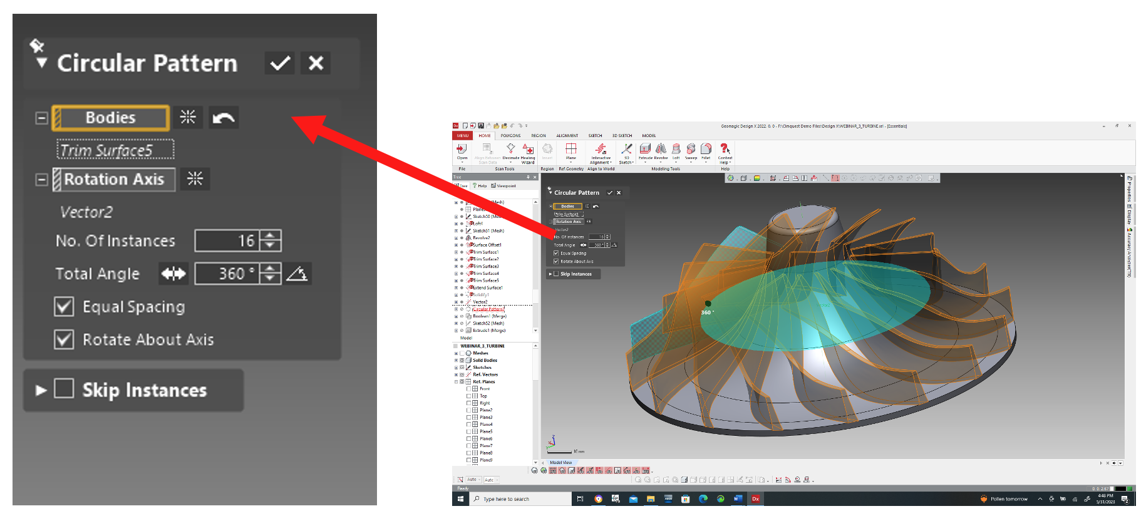The height and width of the screenshot is (526, 1146).
Task: Expand the Solid Bodies node
Action: click(x=456, y=361)
